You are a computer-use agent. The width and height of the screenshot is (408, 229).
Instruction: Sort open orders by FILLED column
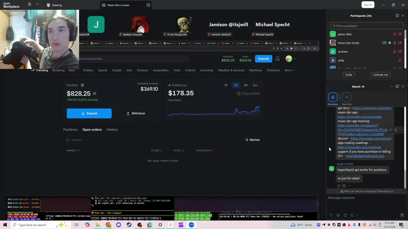157,150
